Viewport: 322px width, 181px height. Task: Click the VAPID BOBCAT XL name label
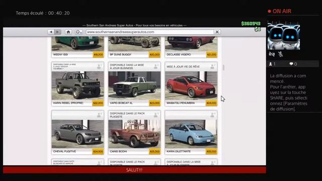tap(121, 103)
